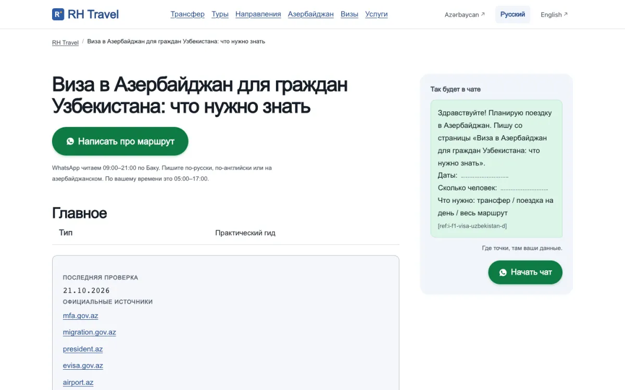Click the date 21.10.2026
625x390 pixels.
[x=86, y=291]
